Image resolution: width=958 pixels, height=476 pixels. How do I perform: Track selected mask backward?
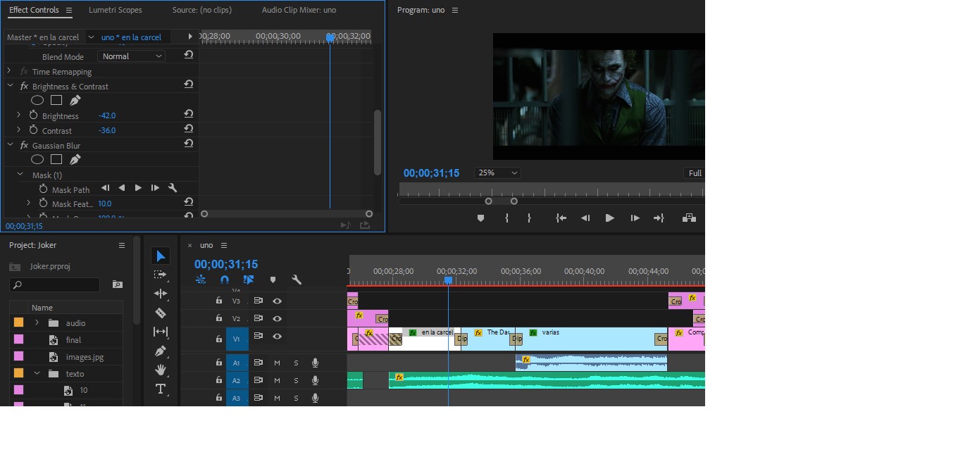(121, 188)
